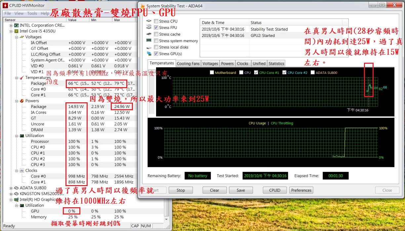Click the Stress system memory RAM icon
The height and width of the screenshot is (231, 405).
pos(149,41)
